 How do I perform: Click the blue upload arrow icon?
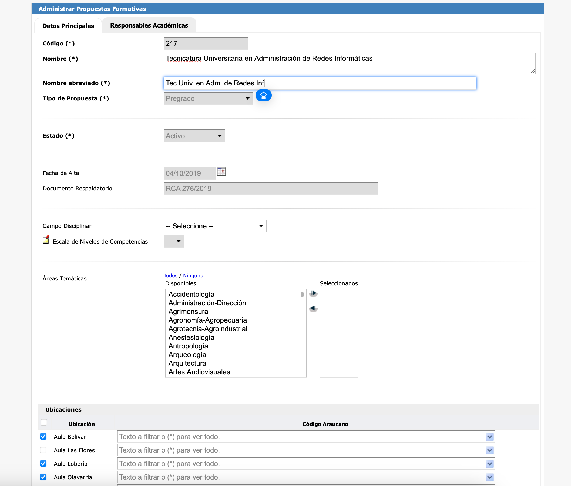coord(263,95)
